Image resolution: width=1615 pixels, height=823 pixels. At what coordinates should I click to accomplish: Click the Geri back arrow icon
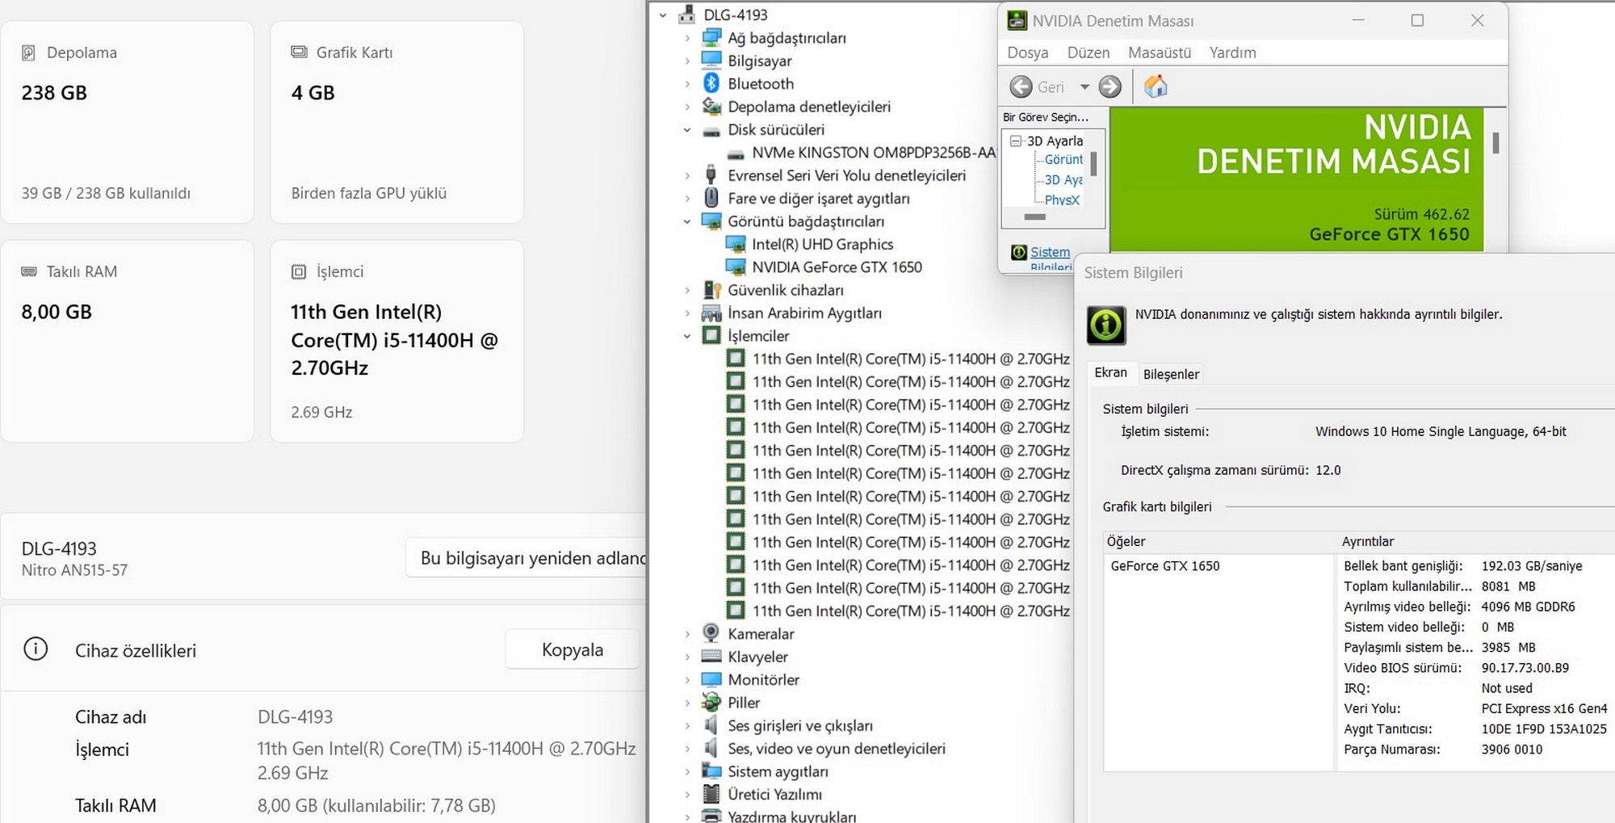[x=1021, y=86]
